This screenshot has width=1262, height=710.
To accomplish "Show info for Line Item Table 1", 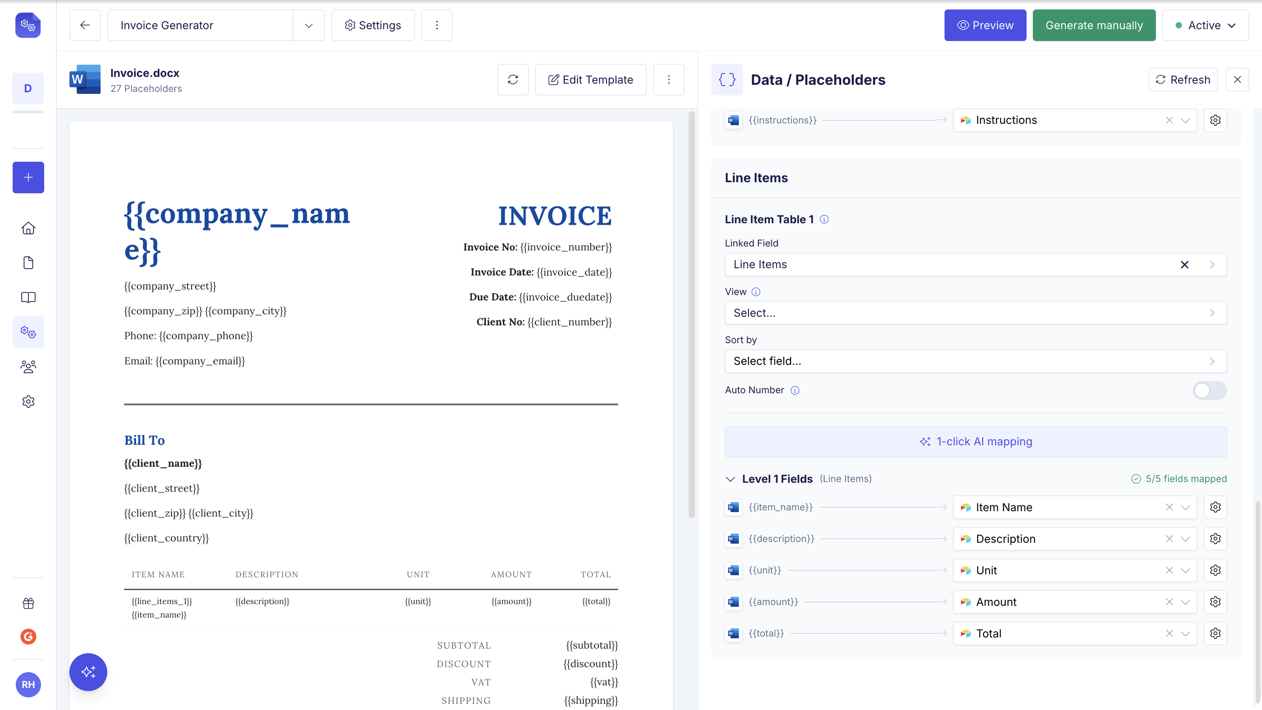I will pos(824,220).
